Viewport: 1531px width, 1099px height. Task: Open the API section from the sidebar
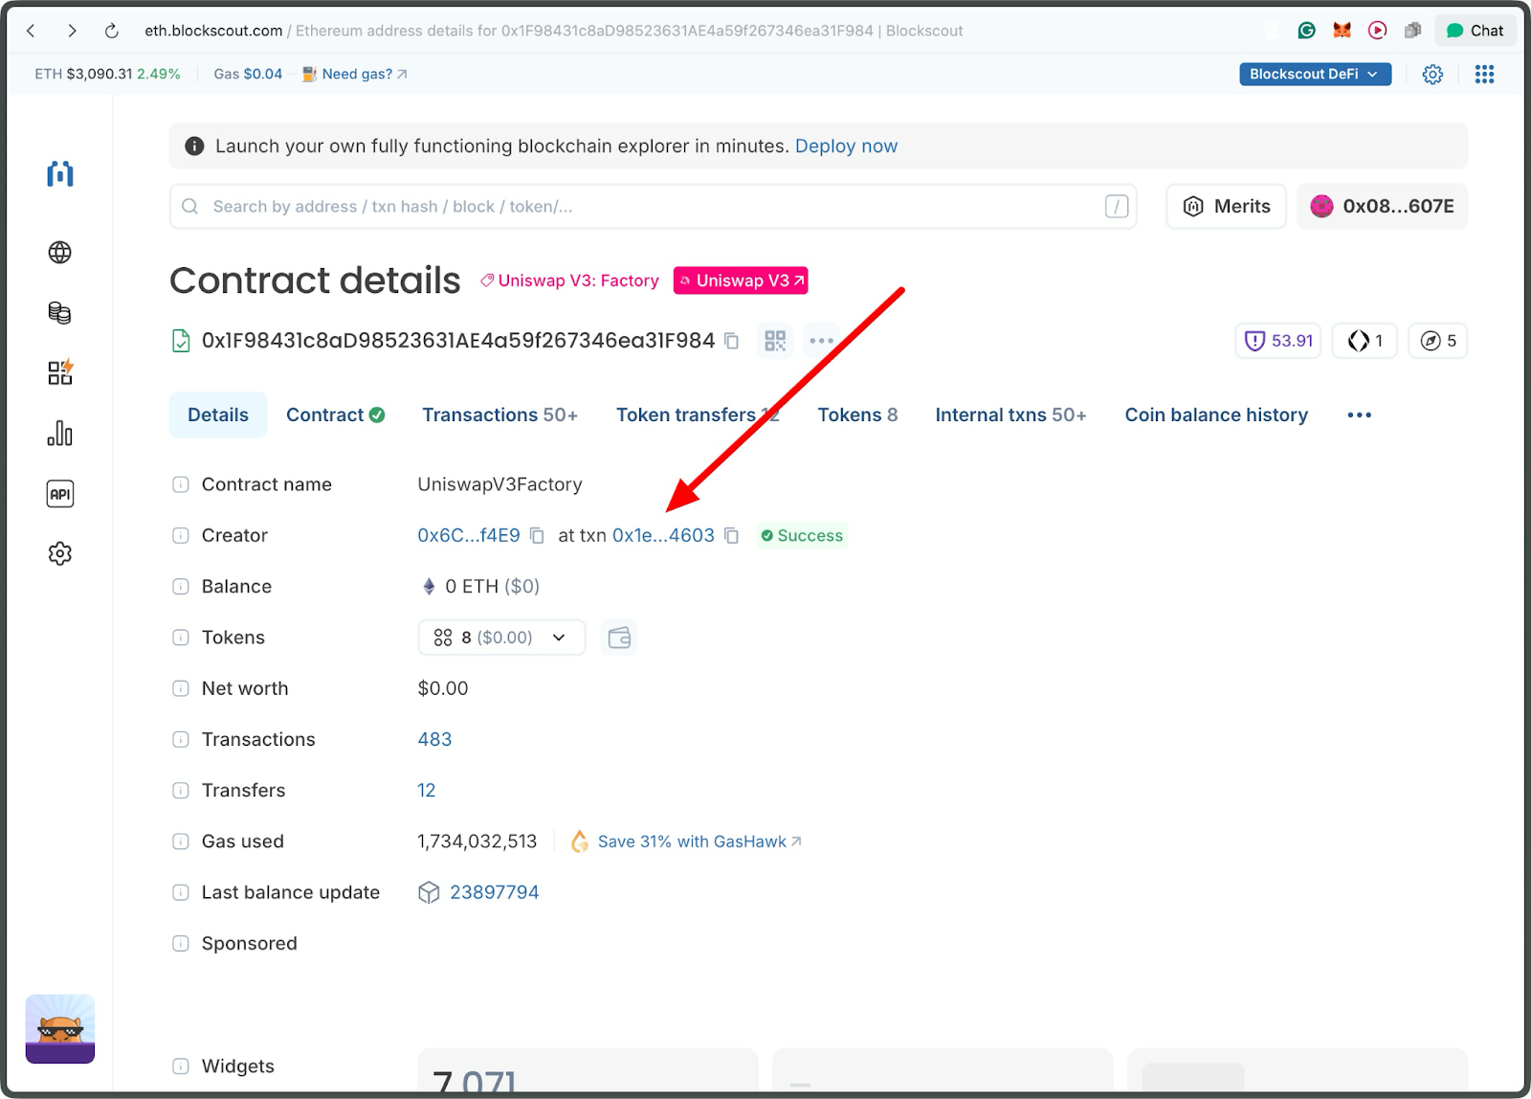click(59, 493)
